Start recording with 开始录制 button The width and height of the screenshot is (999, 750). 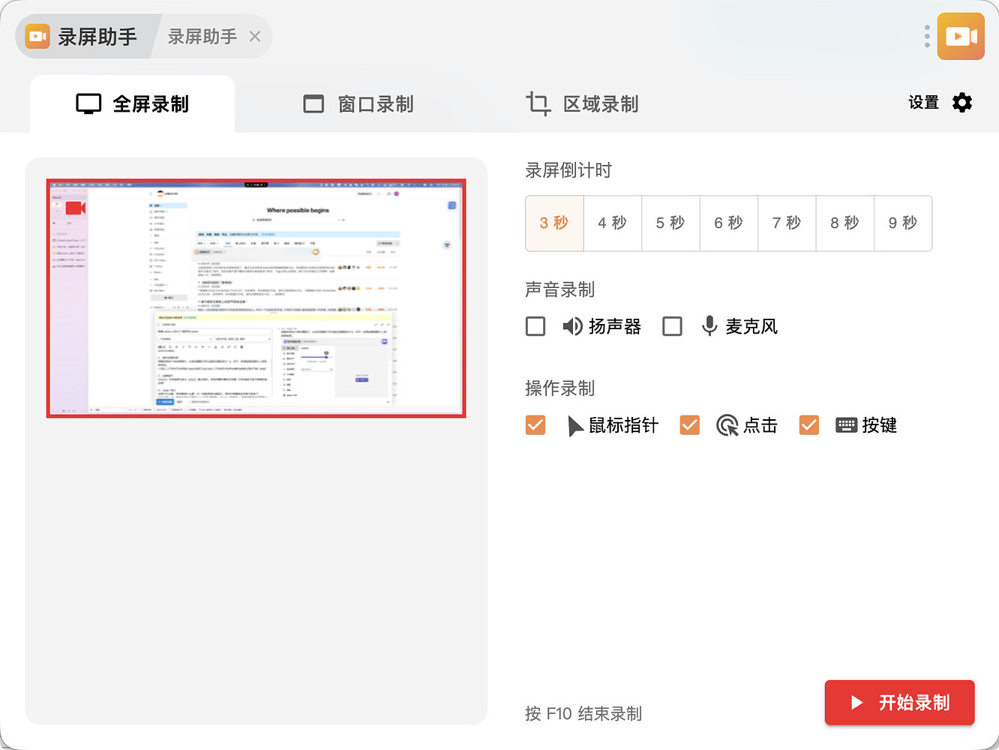pyautogui.click(x=899, y=703)
